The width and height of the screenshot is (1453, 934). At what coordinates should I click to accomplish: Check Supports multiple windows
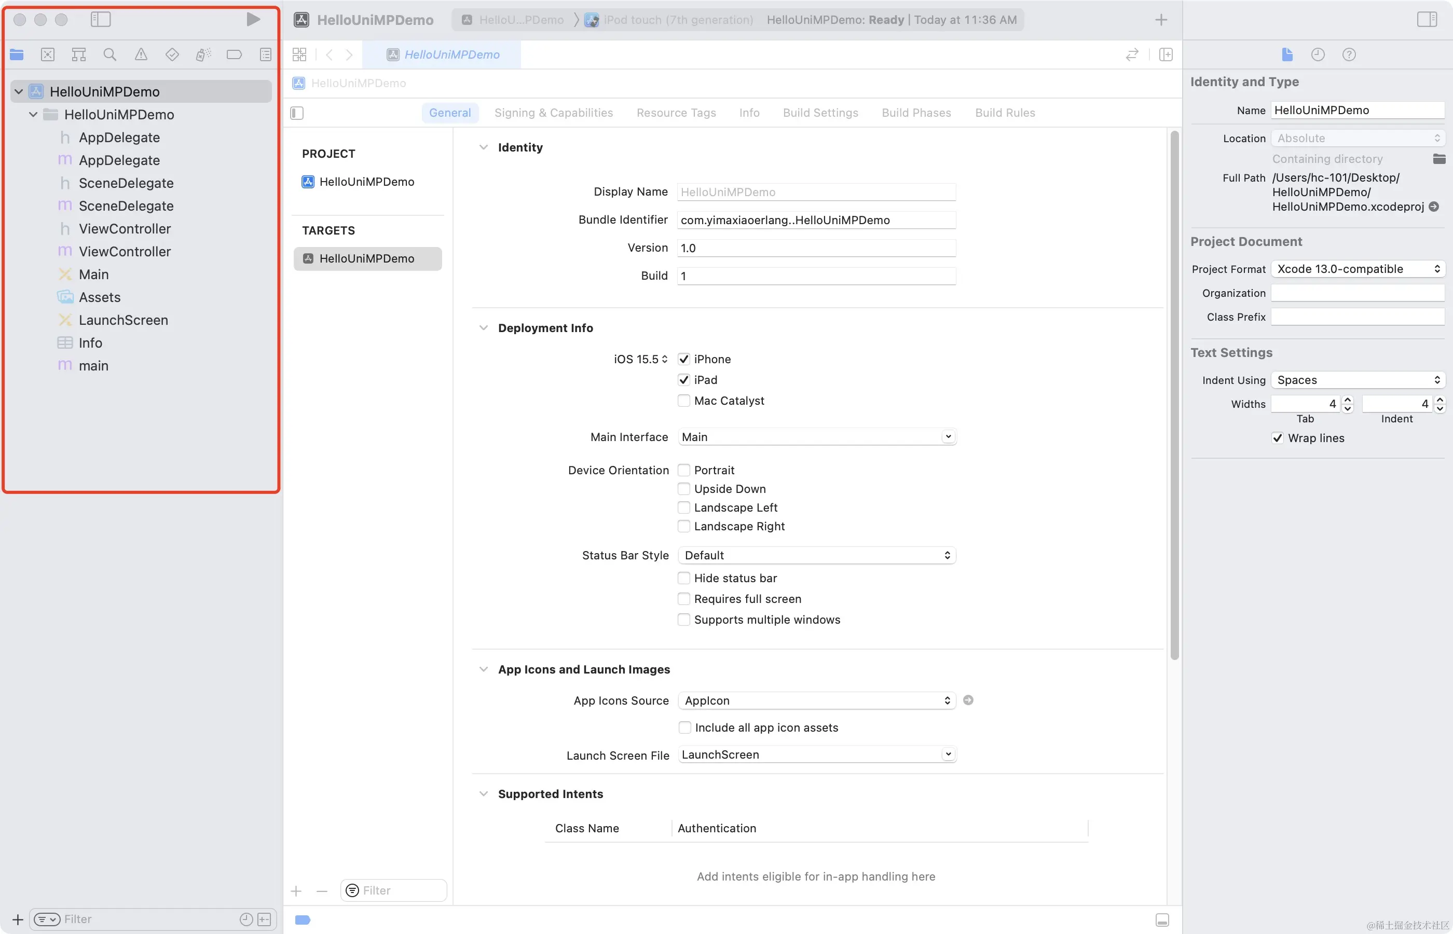tap(684, 619)
